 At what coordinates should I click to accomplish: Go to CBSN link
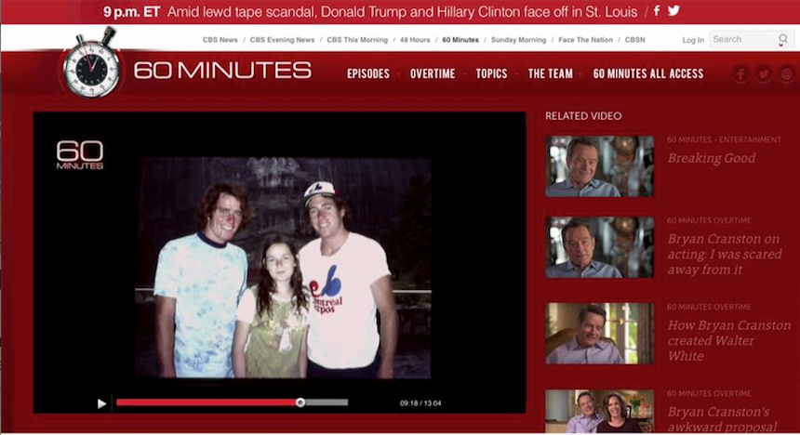pos(634,40)
